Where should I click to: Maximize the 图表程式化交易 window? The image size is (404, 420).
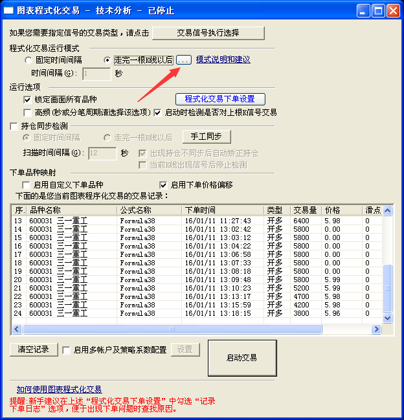(378, 11)
